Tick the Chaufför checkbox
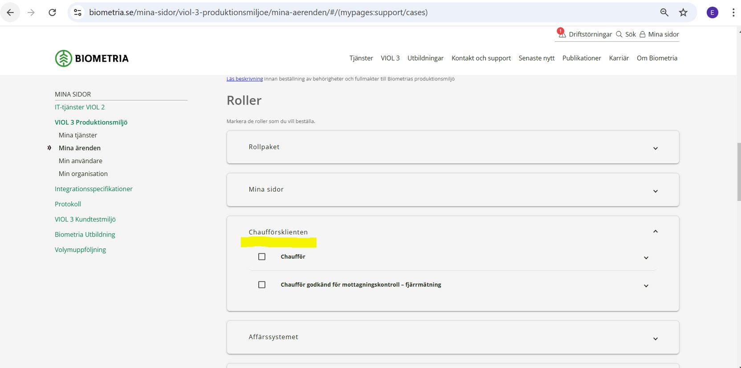 (x=262, y=256)
